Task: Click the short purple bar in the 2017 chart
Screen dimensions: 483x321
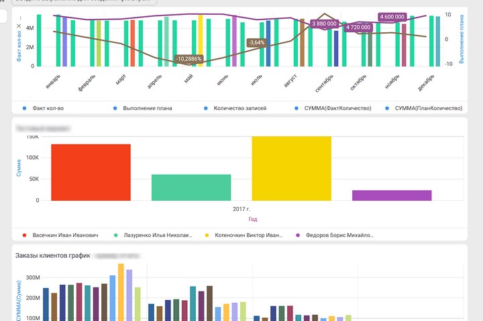Action: coord(392,195)
